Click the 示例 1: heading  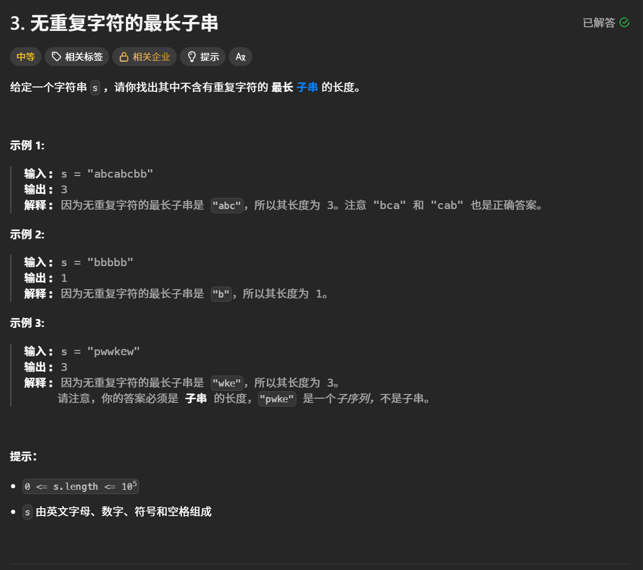coord(27,146)
